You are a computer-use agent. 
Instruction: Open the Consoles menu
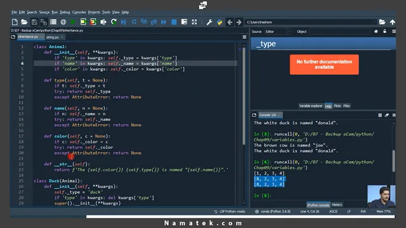pyautogui.click(x=79, y=12)
